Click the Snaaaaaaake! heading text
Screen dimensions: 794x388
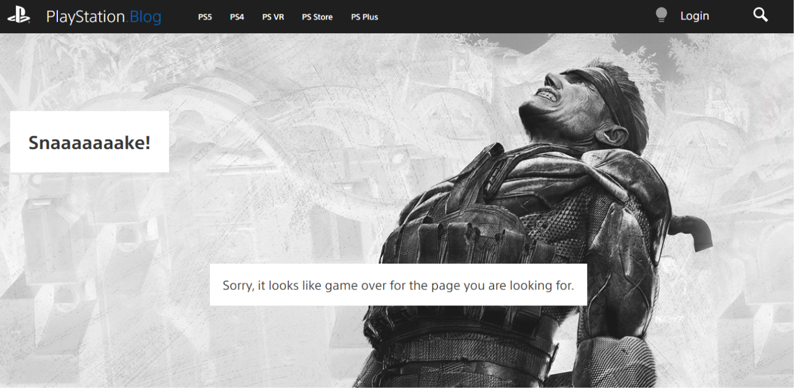pos(89,142)
